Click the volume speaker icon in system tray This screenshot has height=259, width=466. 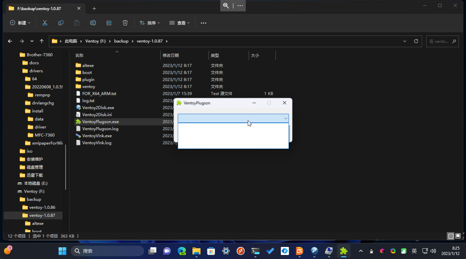click(x=433, y=251)
